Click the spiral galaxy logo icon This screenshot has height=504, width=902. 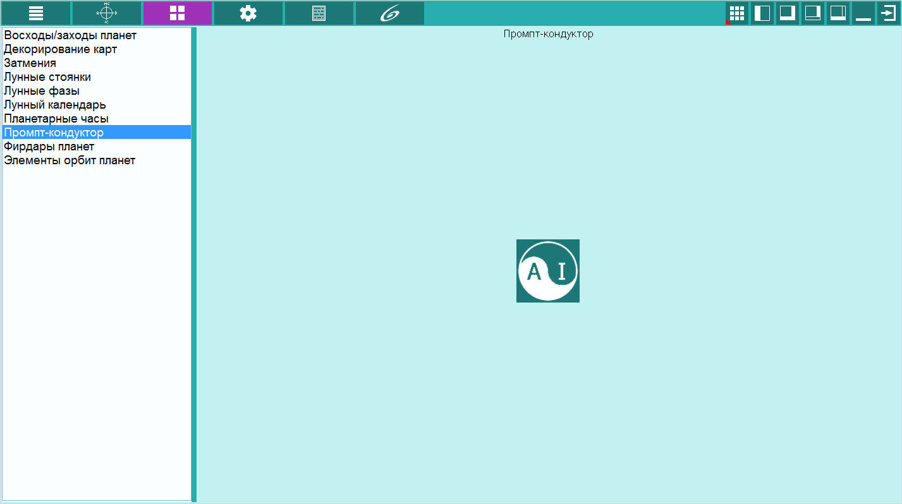(x=390, y=13)
